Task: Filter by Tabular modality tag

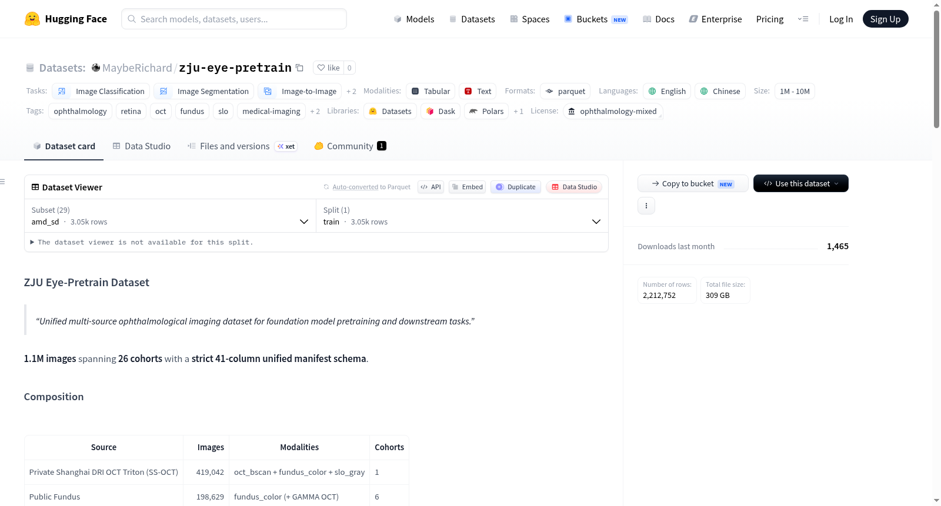Action: (431, 91)
